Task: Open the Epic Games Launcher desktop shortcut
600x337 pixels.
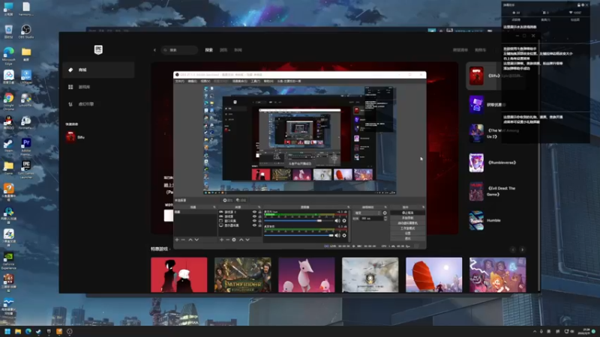Action: [26, 169]
